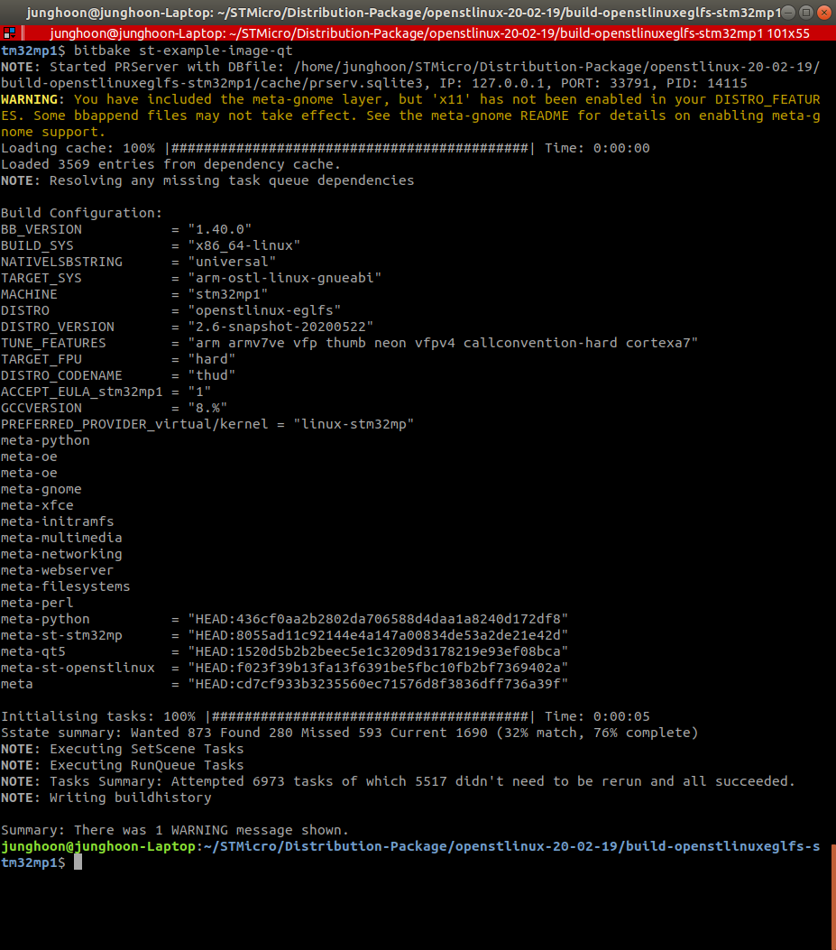Click the 'Build Configuration:' heading
Viewport: 836px width, 950px height.
(82, 213)
